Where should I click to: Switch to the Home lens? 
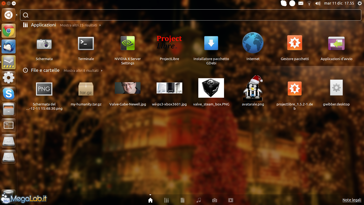tap(150, 200)
